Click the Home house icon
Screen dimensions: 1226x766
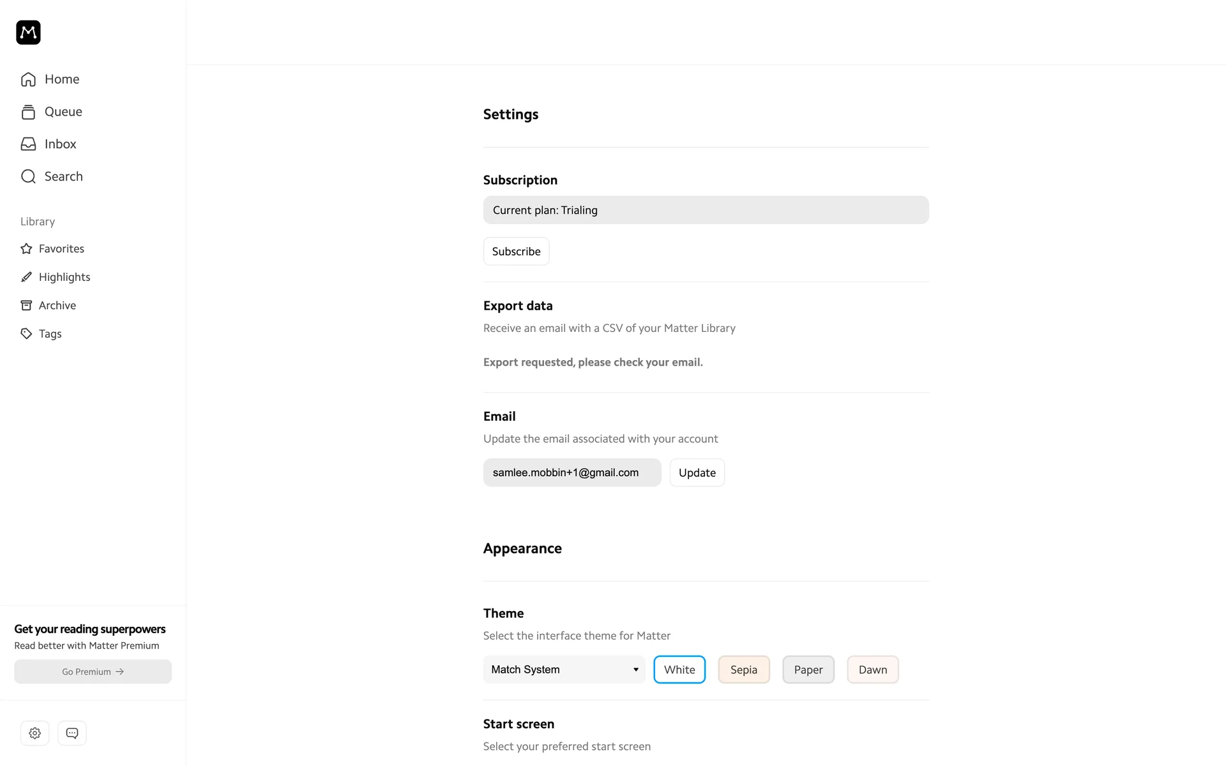[28, 79]
